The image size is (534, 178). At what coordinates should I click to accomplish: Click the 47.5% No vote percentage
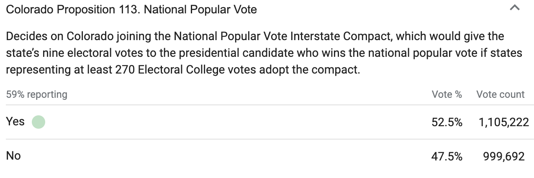coord(447,156)
